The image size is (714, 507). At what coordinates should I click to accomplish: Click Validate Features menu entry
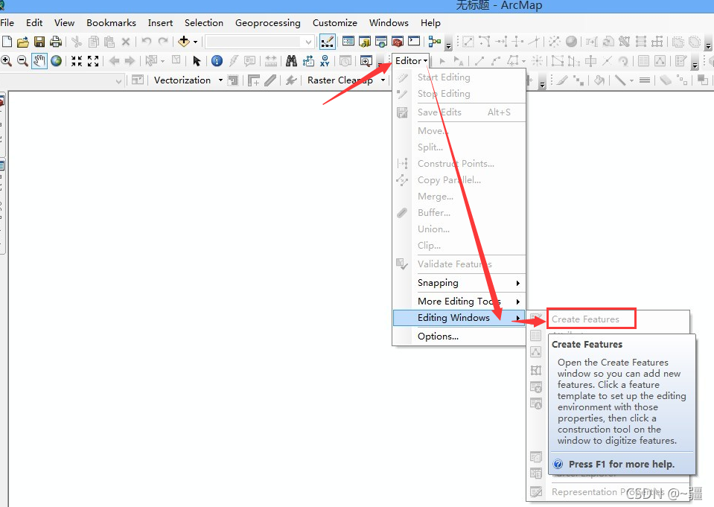pyautogui.click(x=459, y=264)
